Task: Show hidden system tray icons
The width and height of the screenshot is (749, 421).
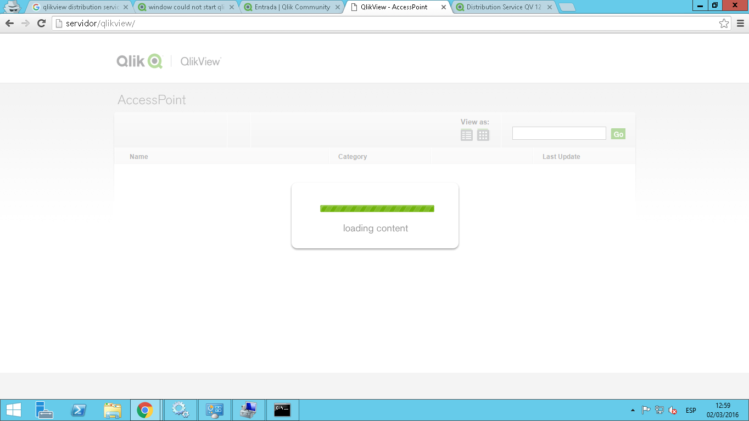Action: coord(633,410)
